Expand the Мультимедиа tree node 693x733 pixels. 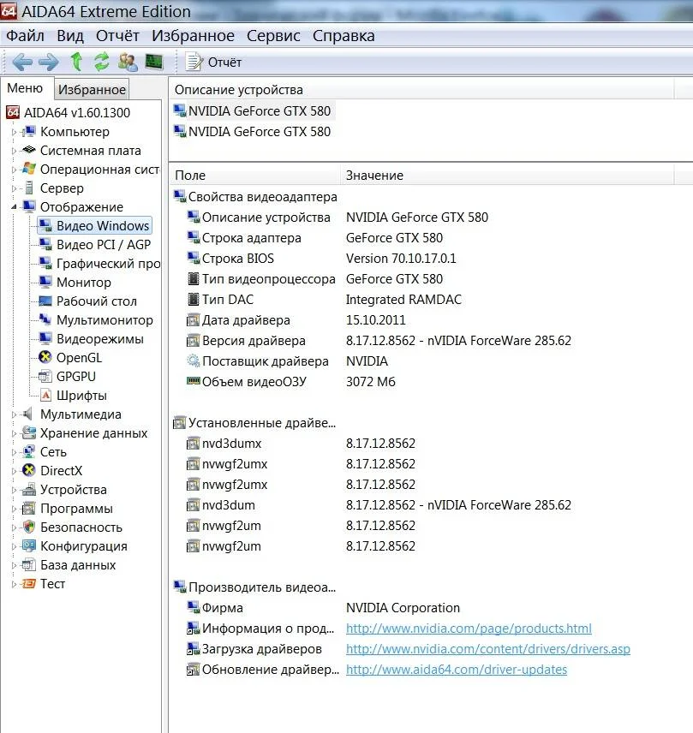pos(14,414)
